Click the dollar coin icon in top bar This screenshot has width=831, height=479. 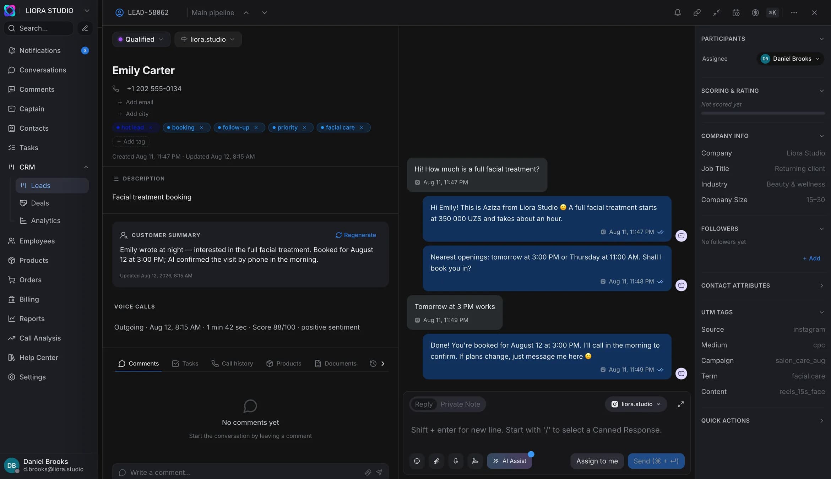[x=755, y=12]
